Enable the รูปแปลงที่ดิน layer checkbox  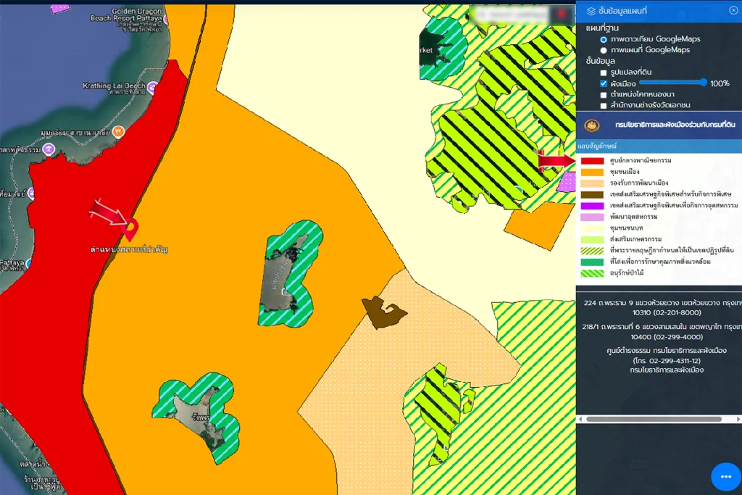[x=604, y=72]
